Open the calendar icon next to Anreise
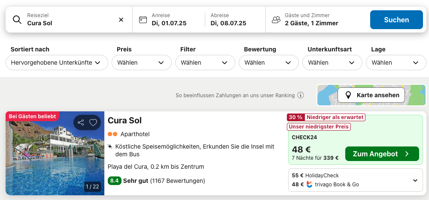Screen dimensions: 429x200 click(143, 20)
